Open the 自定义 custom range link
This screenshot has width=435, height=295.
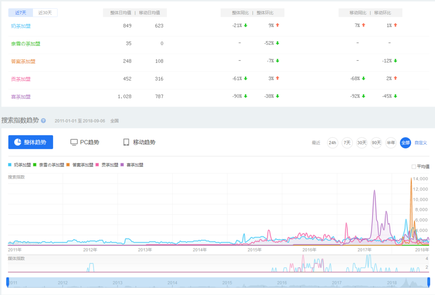coord(421,143)
